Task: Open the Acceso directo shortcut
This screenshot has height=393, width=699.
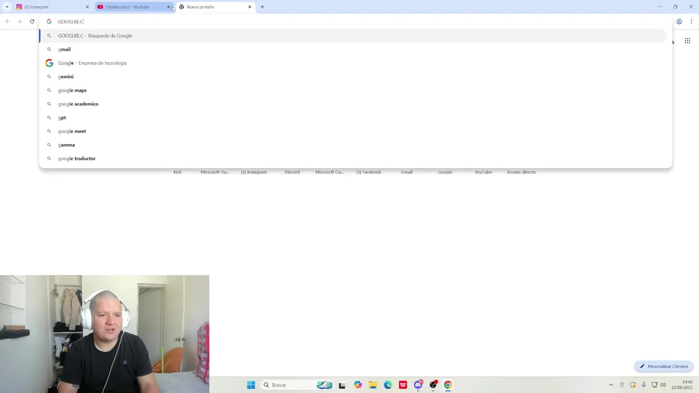Action: coord(522,172)
